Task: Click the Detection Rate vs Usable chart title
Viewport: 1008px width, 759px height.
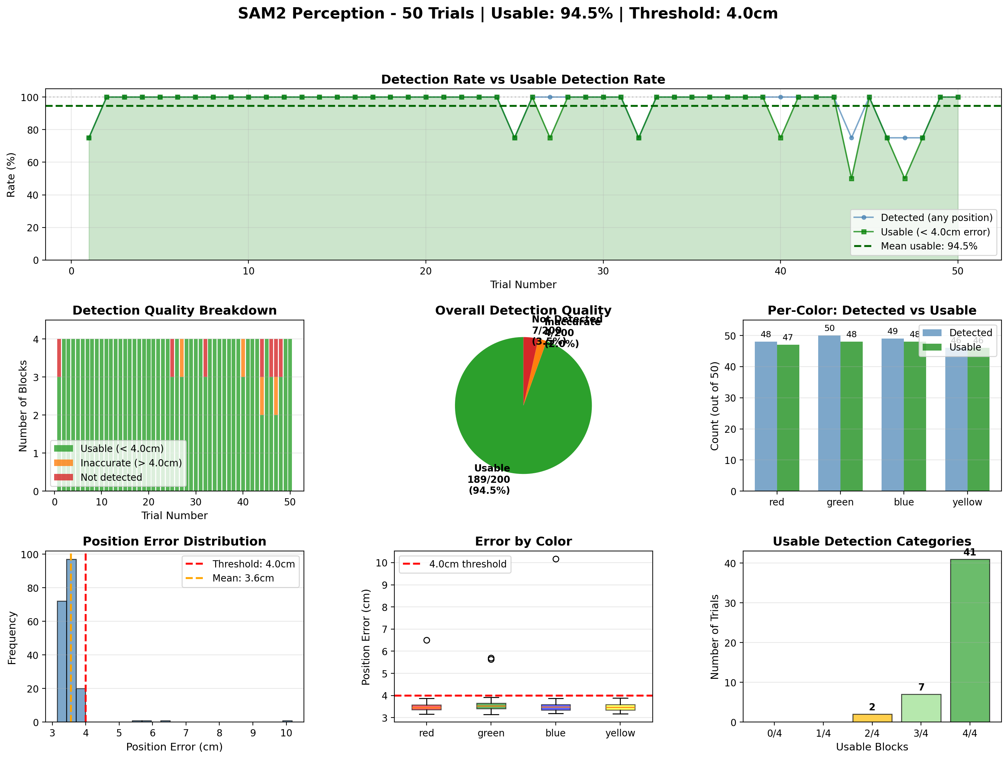Action: [523, 79]
